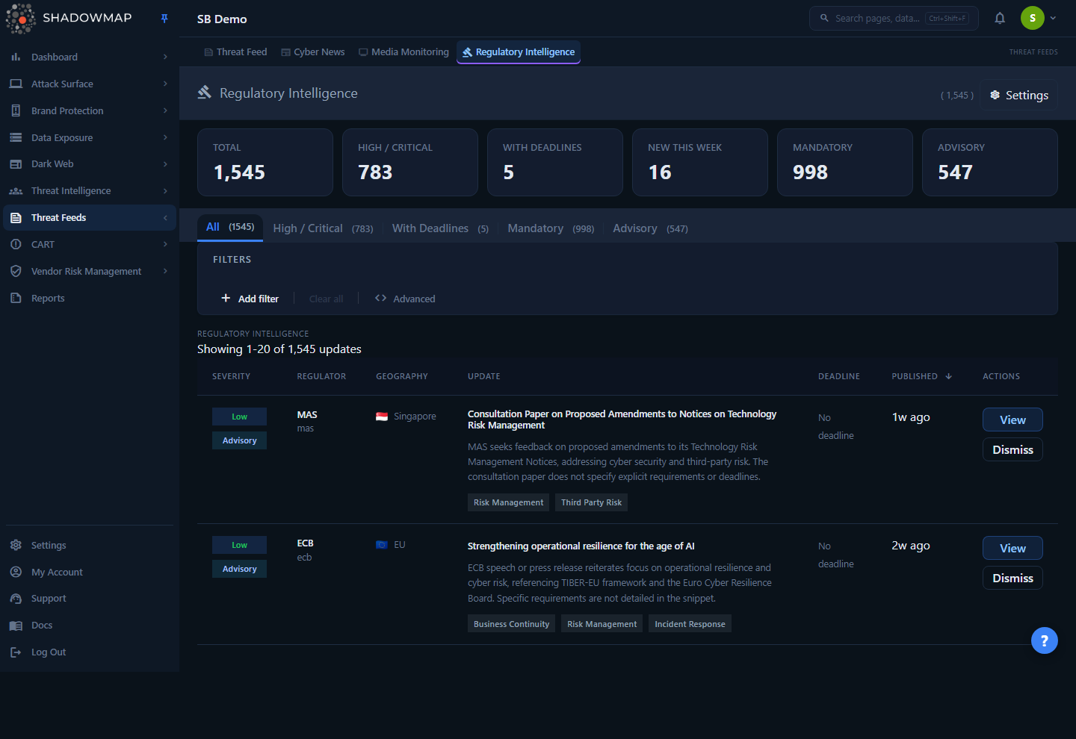Open the MAS consultation paper title

coord(622,420)
